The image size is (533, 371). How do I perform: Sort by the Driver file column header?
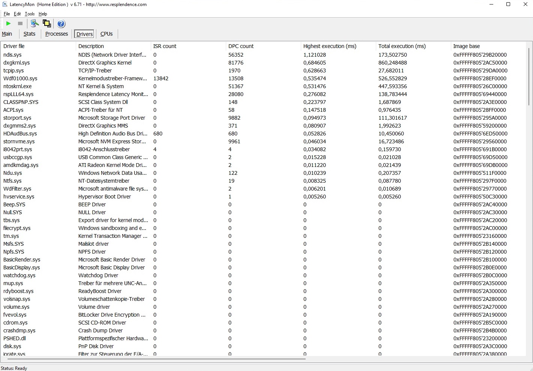[x=38, y=46]
